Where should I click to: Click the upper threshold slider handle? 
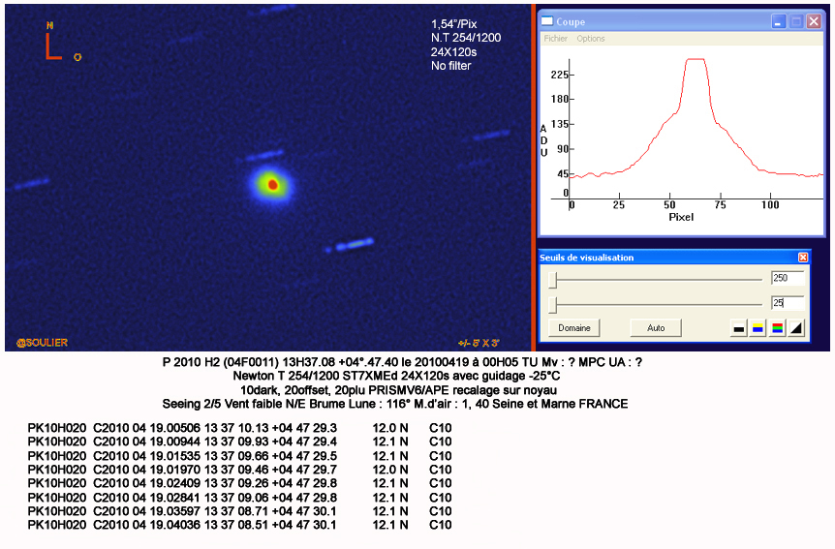552,280
